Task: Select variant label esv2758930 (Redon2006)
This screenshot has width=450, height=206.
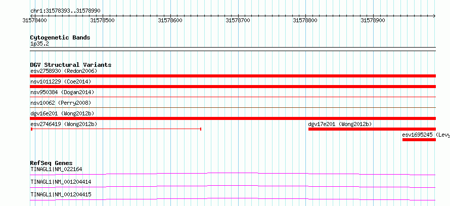Action: coord(64,71)
